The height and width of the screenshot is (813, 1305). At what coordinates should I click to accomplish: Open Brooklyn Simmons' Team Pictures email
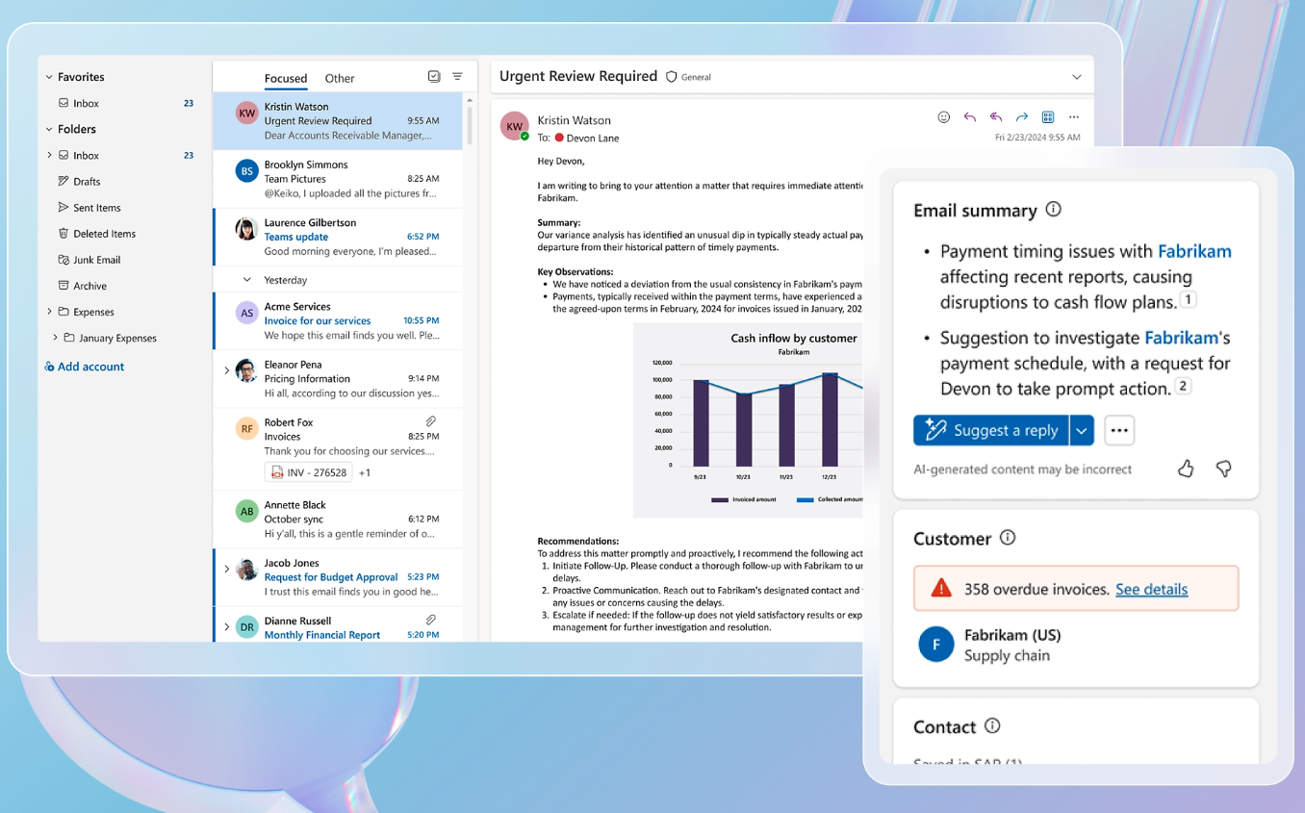coord(338,179)
